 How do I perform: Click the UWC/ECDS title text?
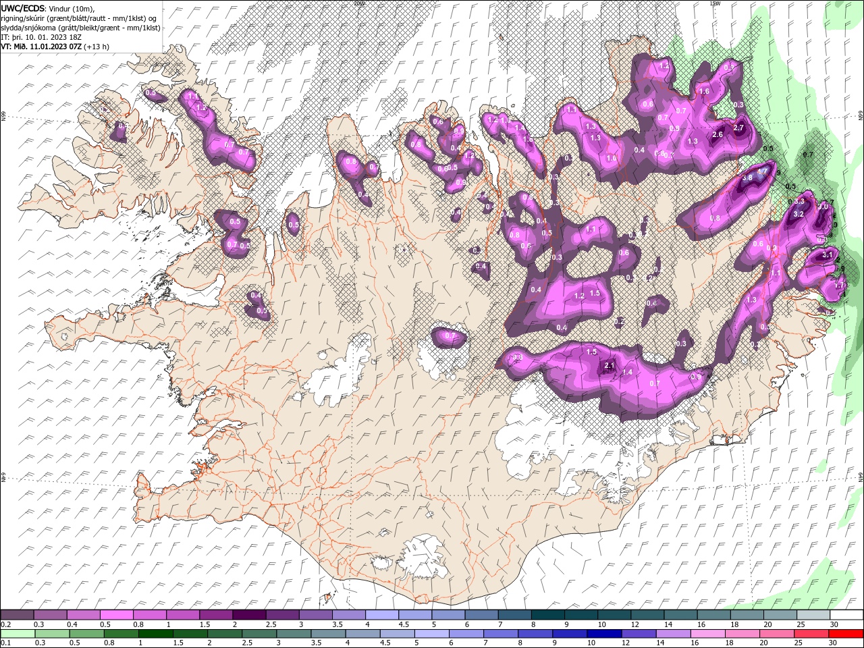point(22,8)
